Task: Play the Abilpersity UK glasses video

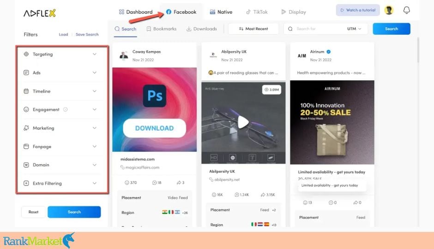Action: (x=243, y=122)
